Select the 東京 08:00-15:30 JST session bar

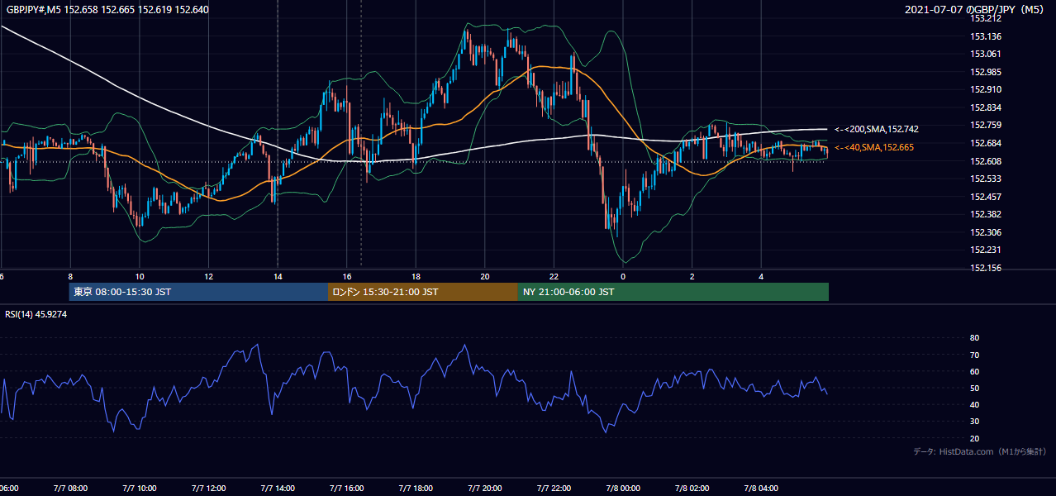[199, 292]
